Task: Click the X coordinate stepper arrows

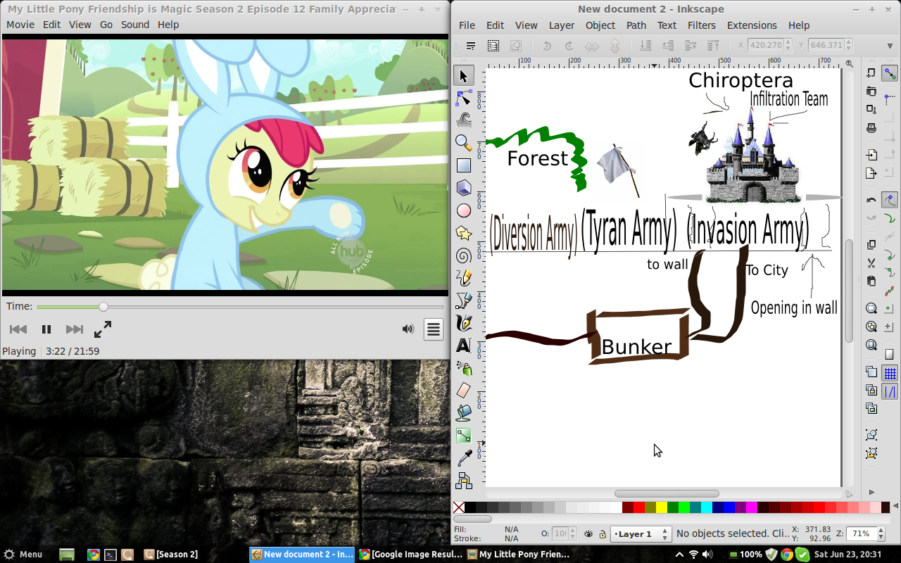Action: point(788,45)
